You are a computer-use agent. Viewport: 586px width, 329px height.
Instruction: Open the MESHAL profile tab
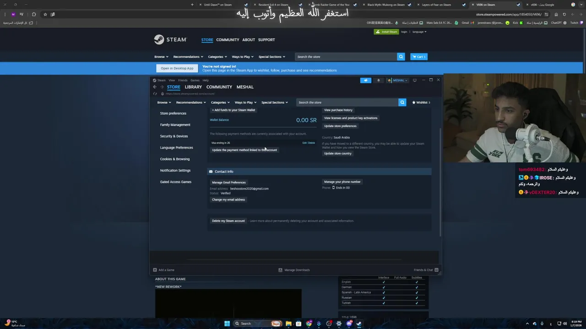[x=245, y=87]
